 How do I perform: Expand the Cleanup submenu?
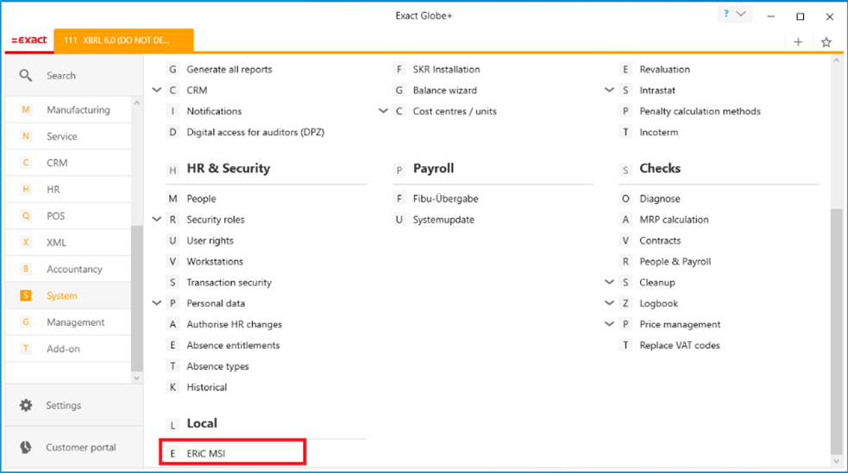[609, 283]
